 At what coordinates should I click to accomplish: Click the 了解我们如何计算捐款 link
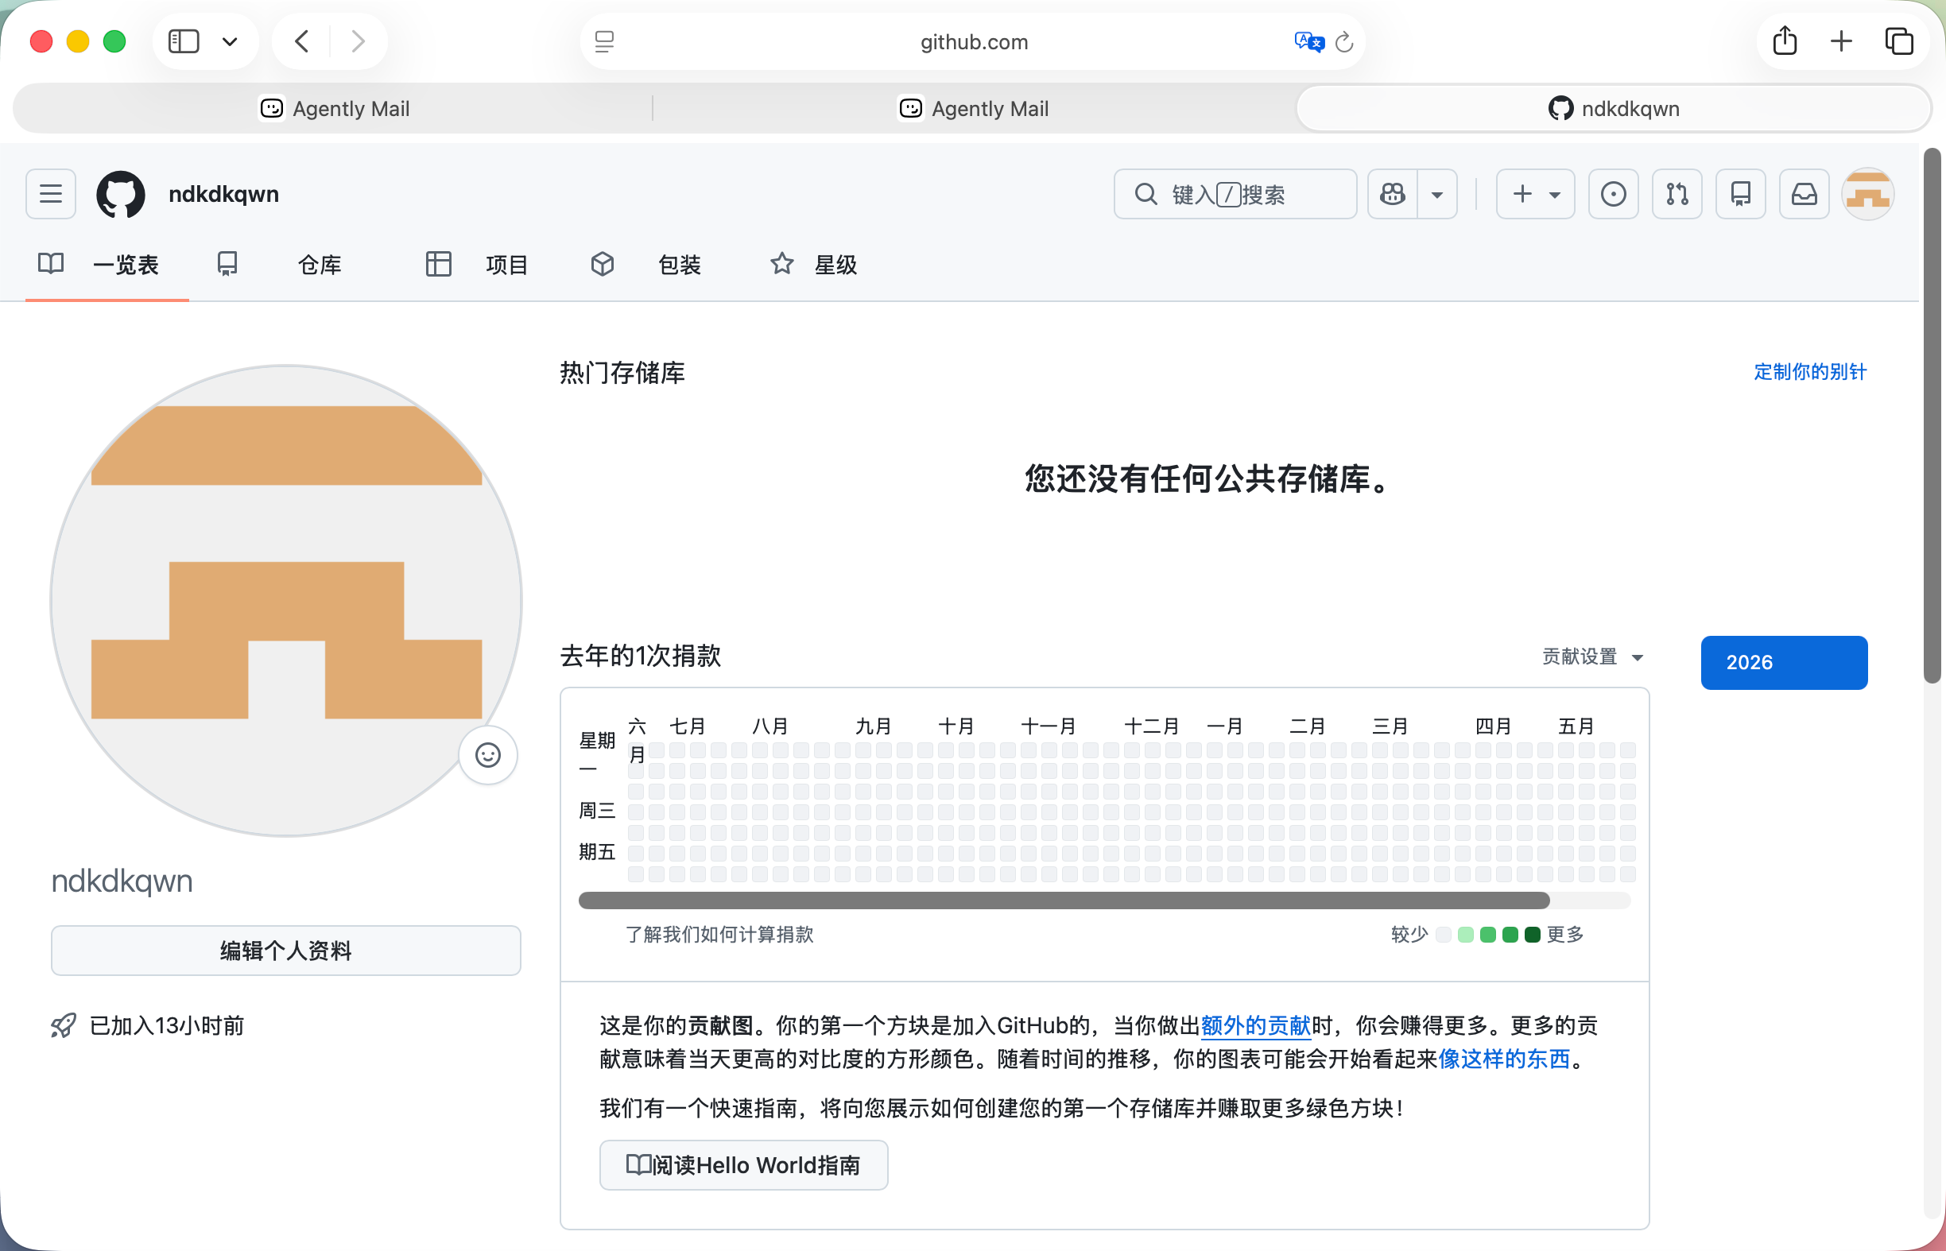[719, 934]
